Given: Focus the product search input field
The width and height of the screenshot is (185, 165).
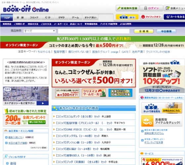Looking at the screenshot, I should [x=94, y=31].
